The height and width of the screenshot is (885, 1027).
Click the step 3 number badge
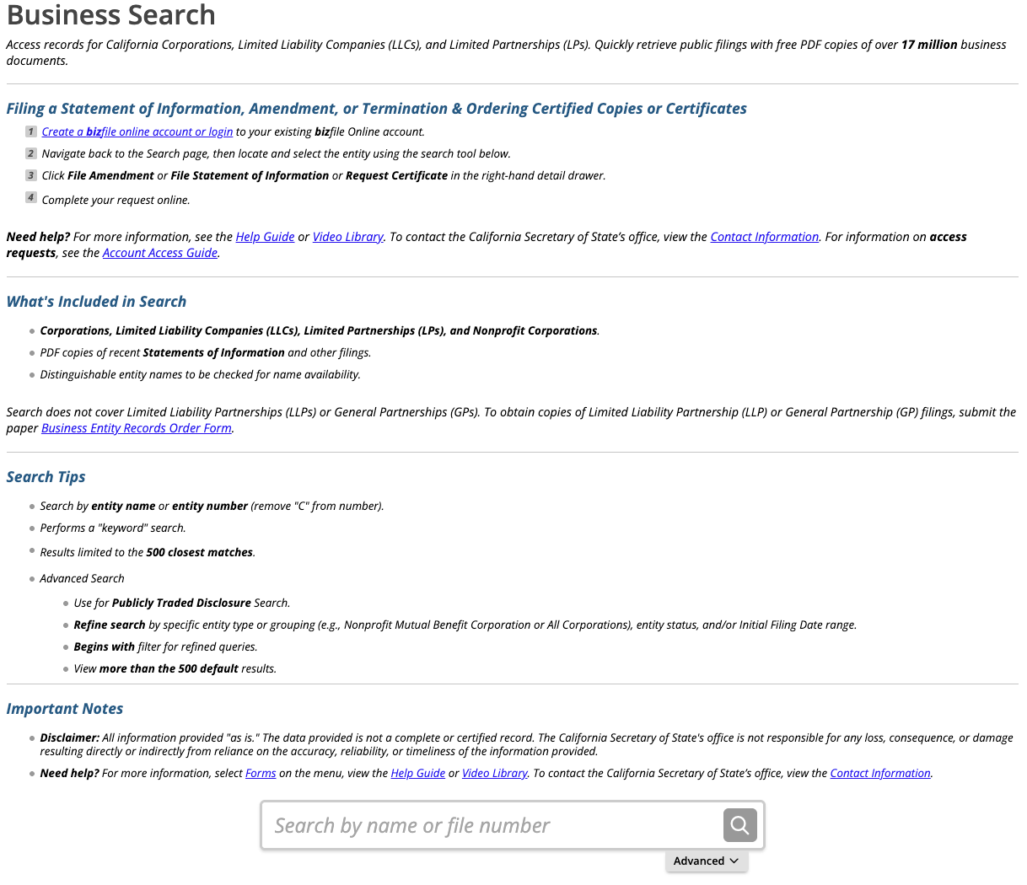pyautogui.click(x=31, y=175)
